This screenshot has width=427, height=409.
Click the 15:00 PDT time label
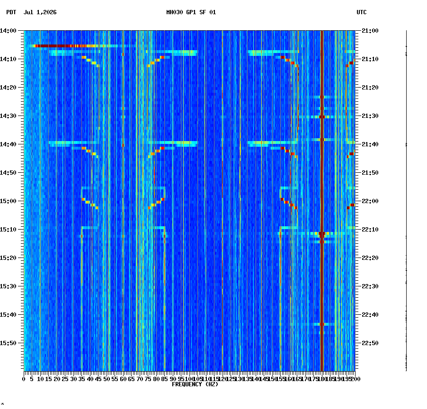[x=8, y=201]
